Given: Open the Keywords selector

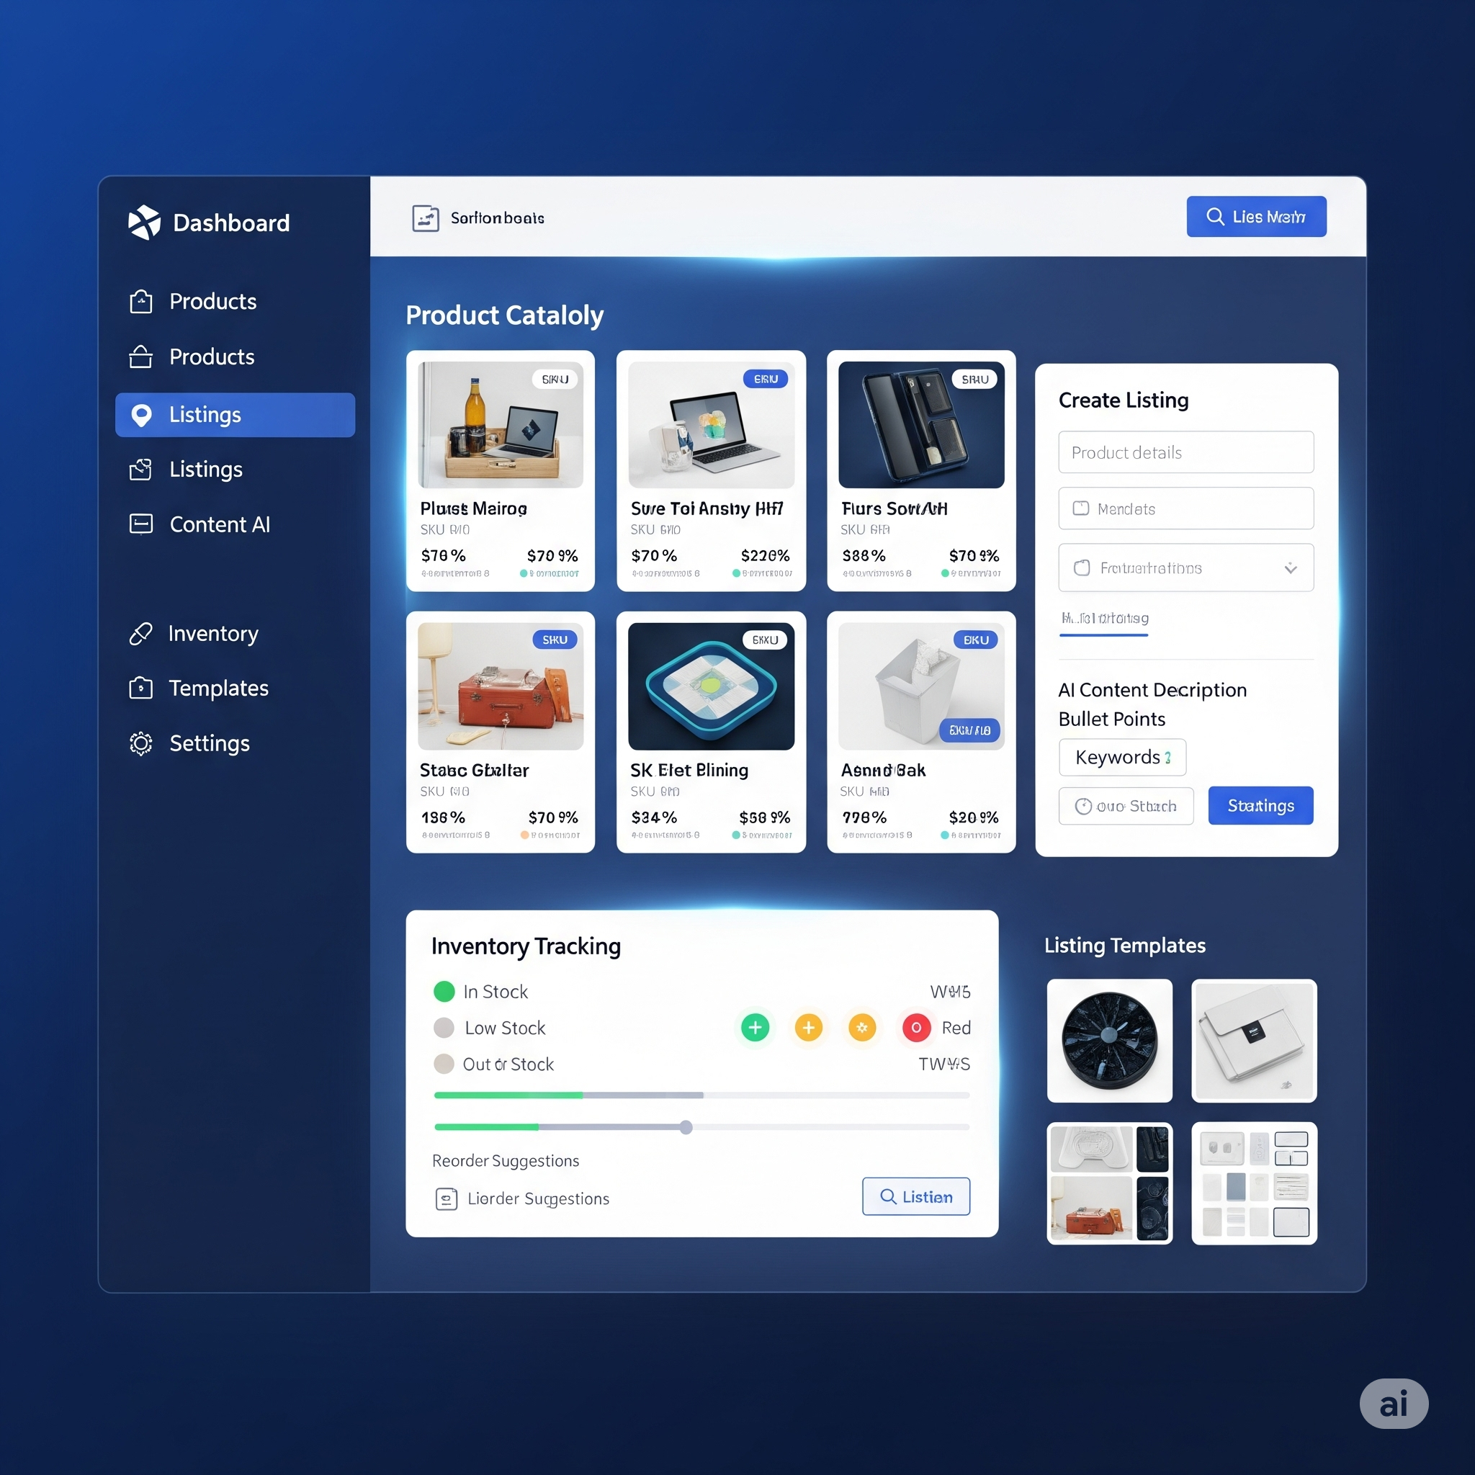Looking at the screenshot, I should [x=1121, y=758].
